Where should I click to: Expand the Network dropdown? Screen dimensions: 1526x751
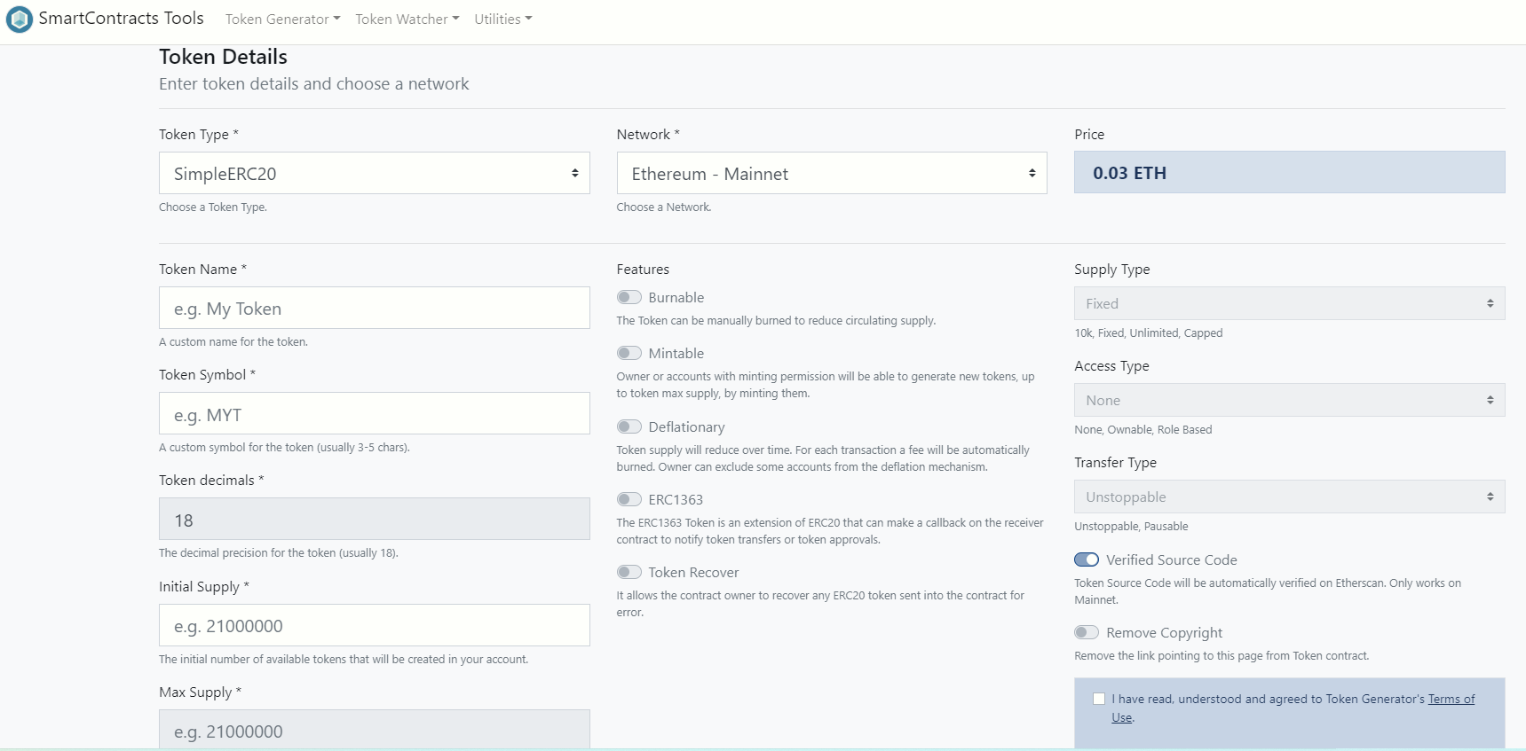tap(832, 173)
